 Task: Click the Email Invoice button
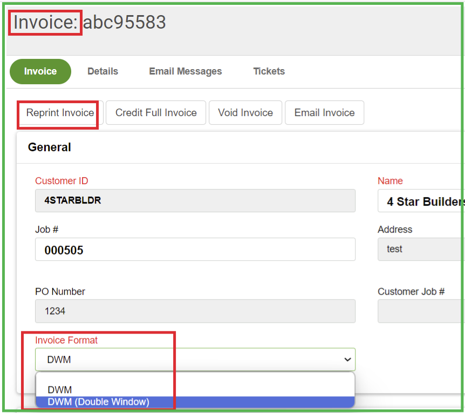(x=324, y=113)
